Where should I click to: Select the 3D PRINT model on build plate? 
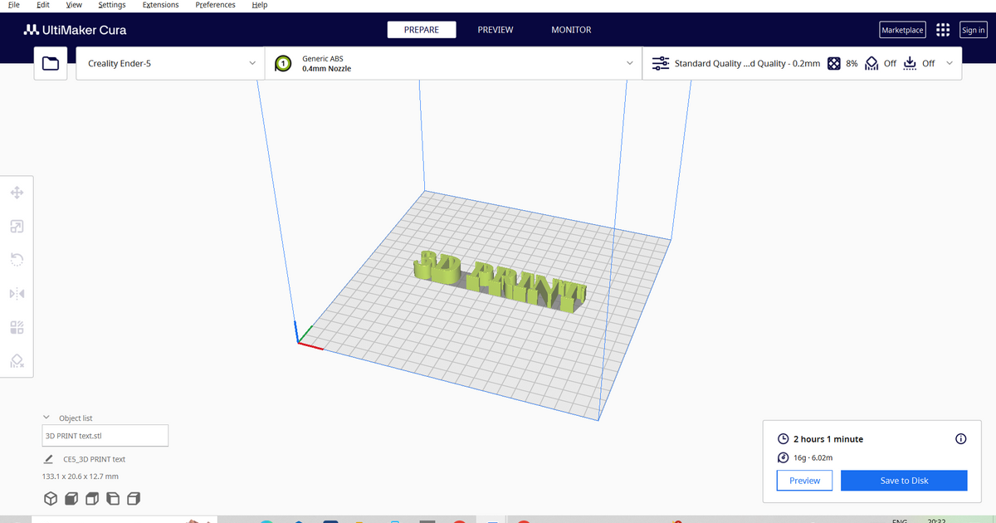[500, 283]
